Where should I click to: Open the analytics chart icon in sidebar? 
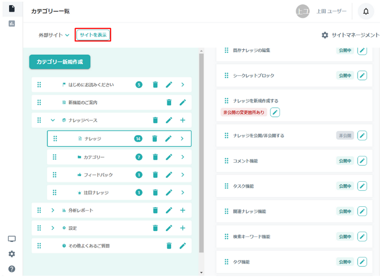[x=11, y=23]
